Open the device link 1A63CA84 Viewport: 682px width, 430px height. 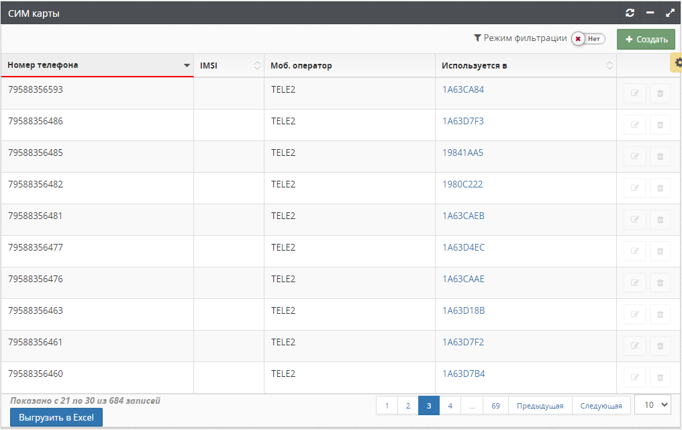(463, 89)
